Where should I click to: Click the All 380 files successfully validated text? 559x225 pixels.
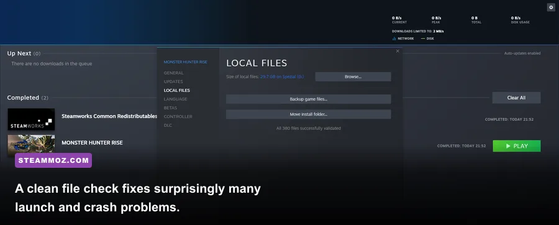[308, 128]
